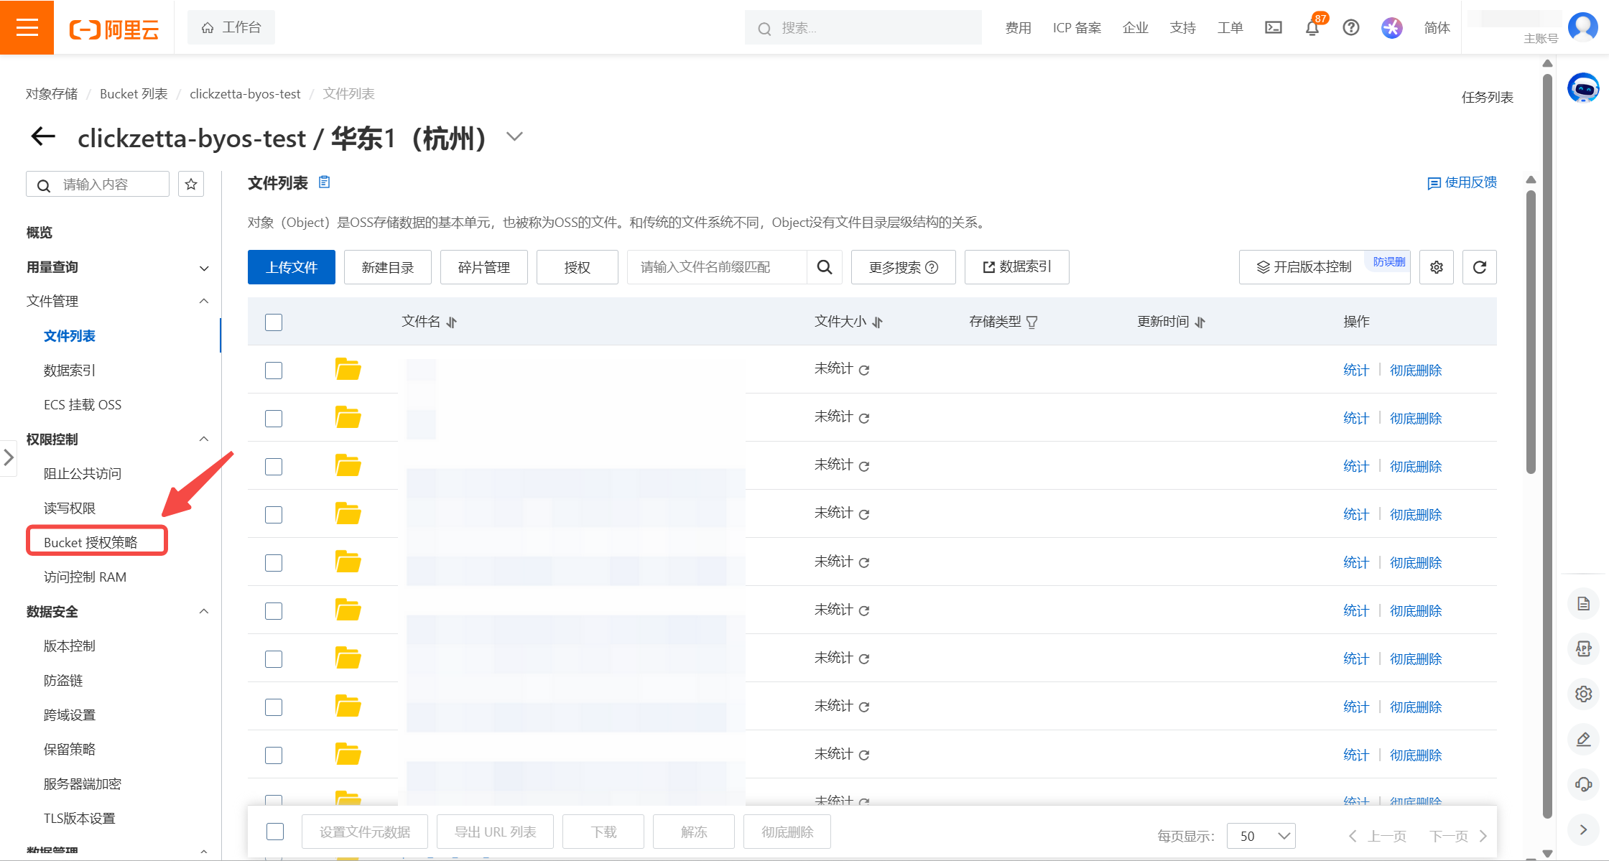Open the page size 50 dropdown
This screenshot has height=861, width=1609.
point(1261,836)
